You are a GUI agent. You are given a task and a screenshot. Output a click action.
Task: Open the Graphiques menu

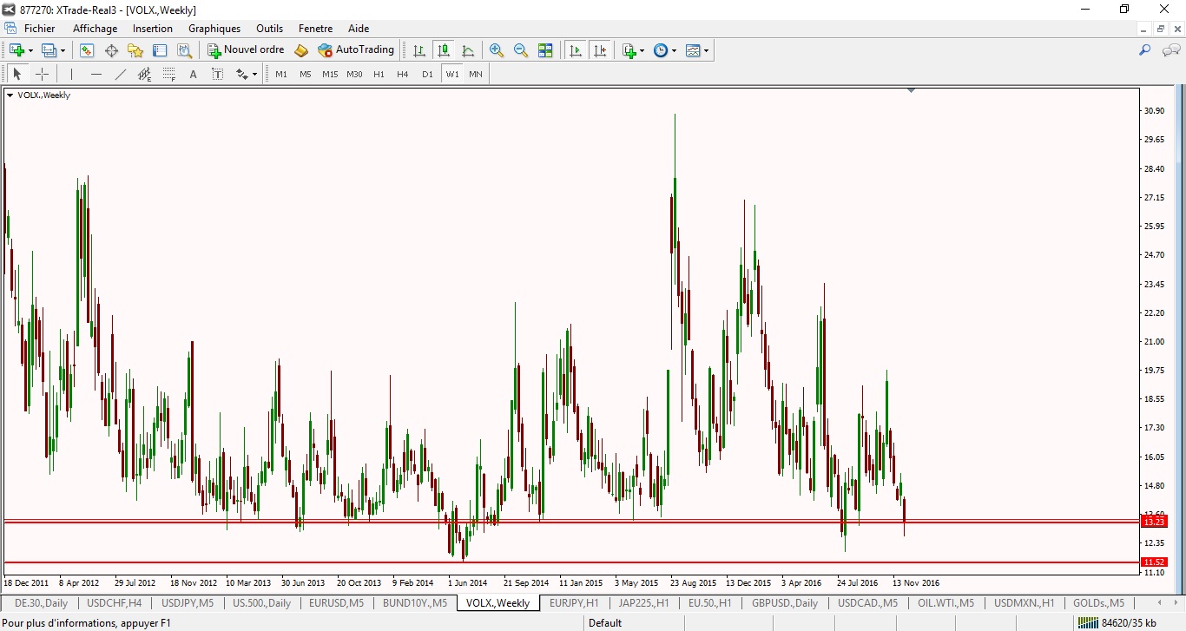214,29
